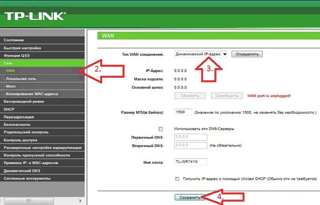The width and height of the screenshot is (320, 205).
Task: Click the sidebar scrollbar right arrow
Action: (80, 201)
